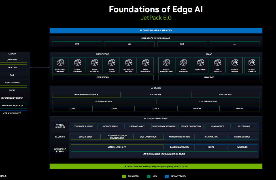Open the DEEPSTREAM bar under Metropolis
Screen dimensions: 276x180
103,77
